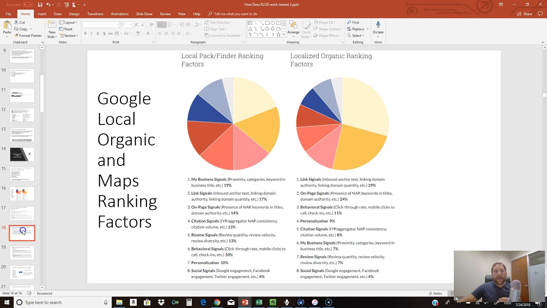
Task: Open Excel from the taskbar
Action: click(x=259, y=302)
